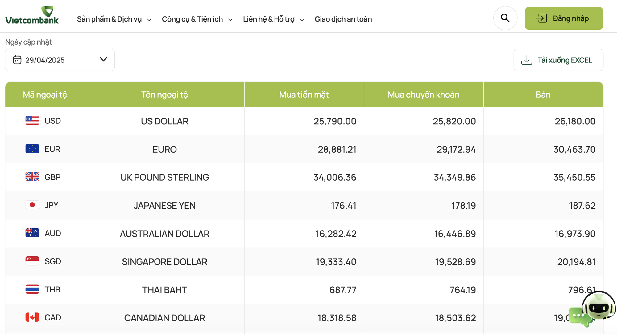Click the Singapore flag icon for SGD
Image resolution: width=617 pixels, height=334 pixels.
click(x=32, y=261)
